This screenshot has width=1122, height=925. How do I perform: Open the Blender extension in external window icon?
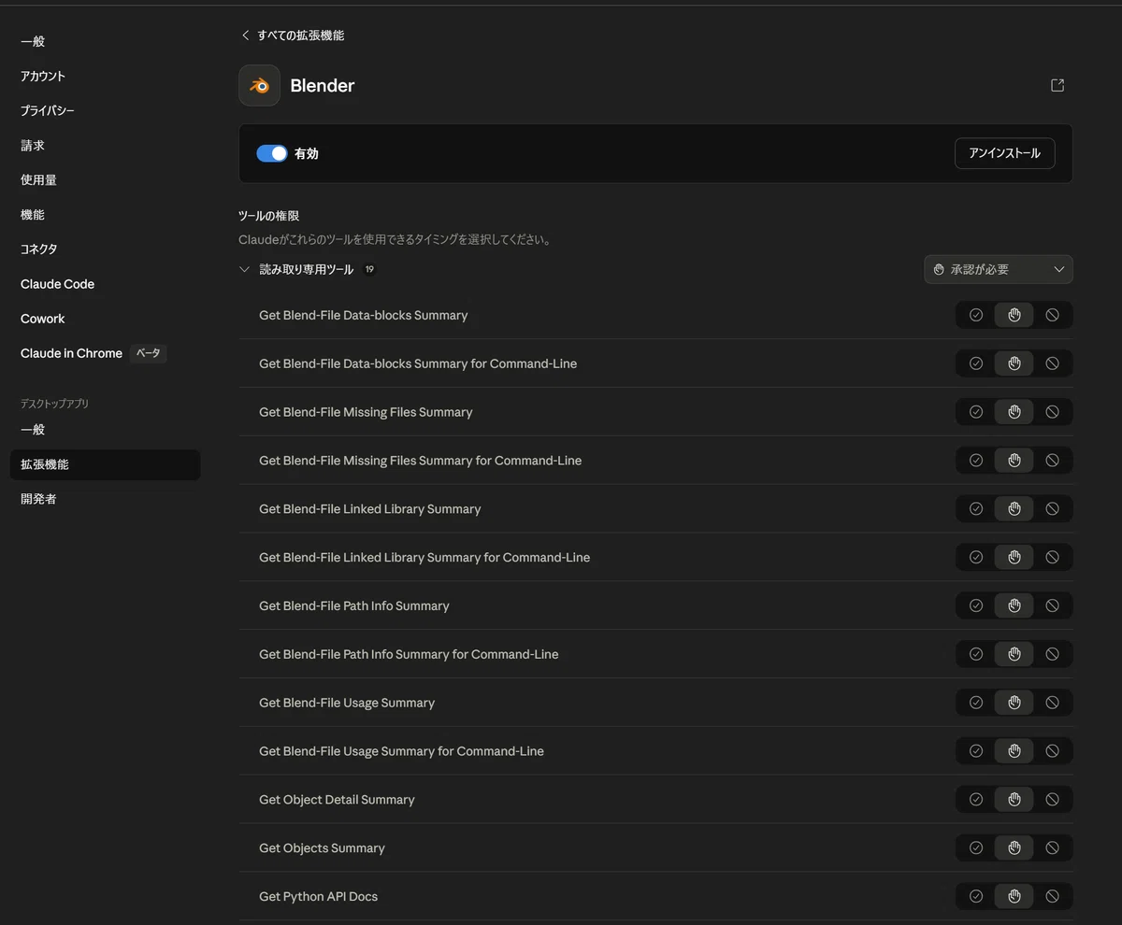(1057, 85)
